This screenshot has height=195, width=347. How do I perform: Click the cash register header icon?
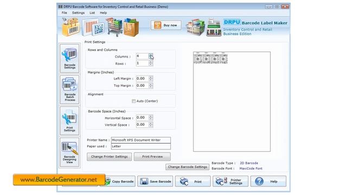214,27
